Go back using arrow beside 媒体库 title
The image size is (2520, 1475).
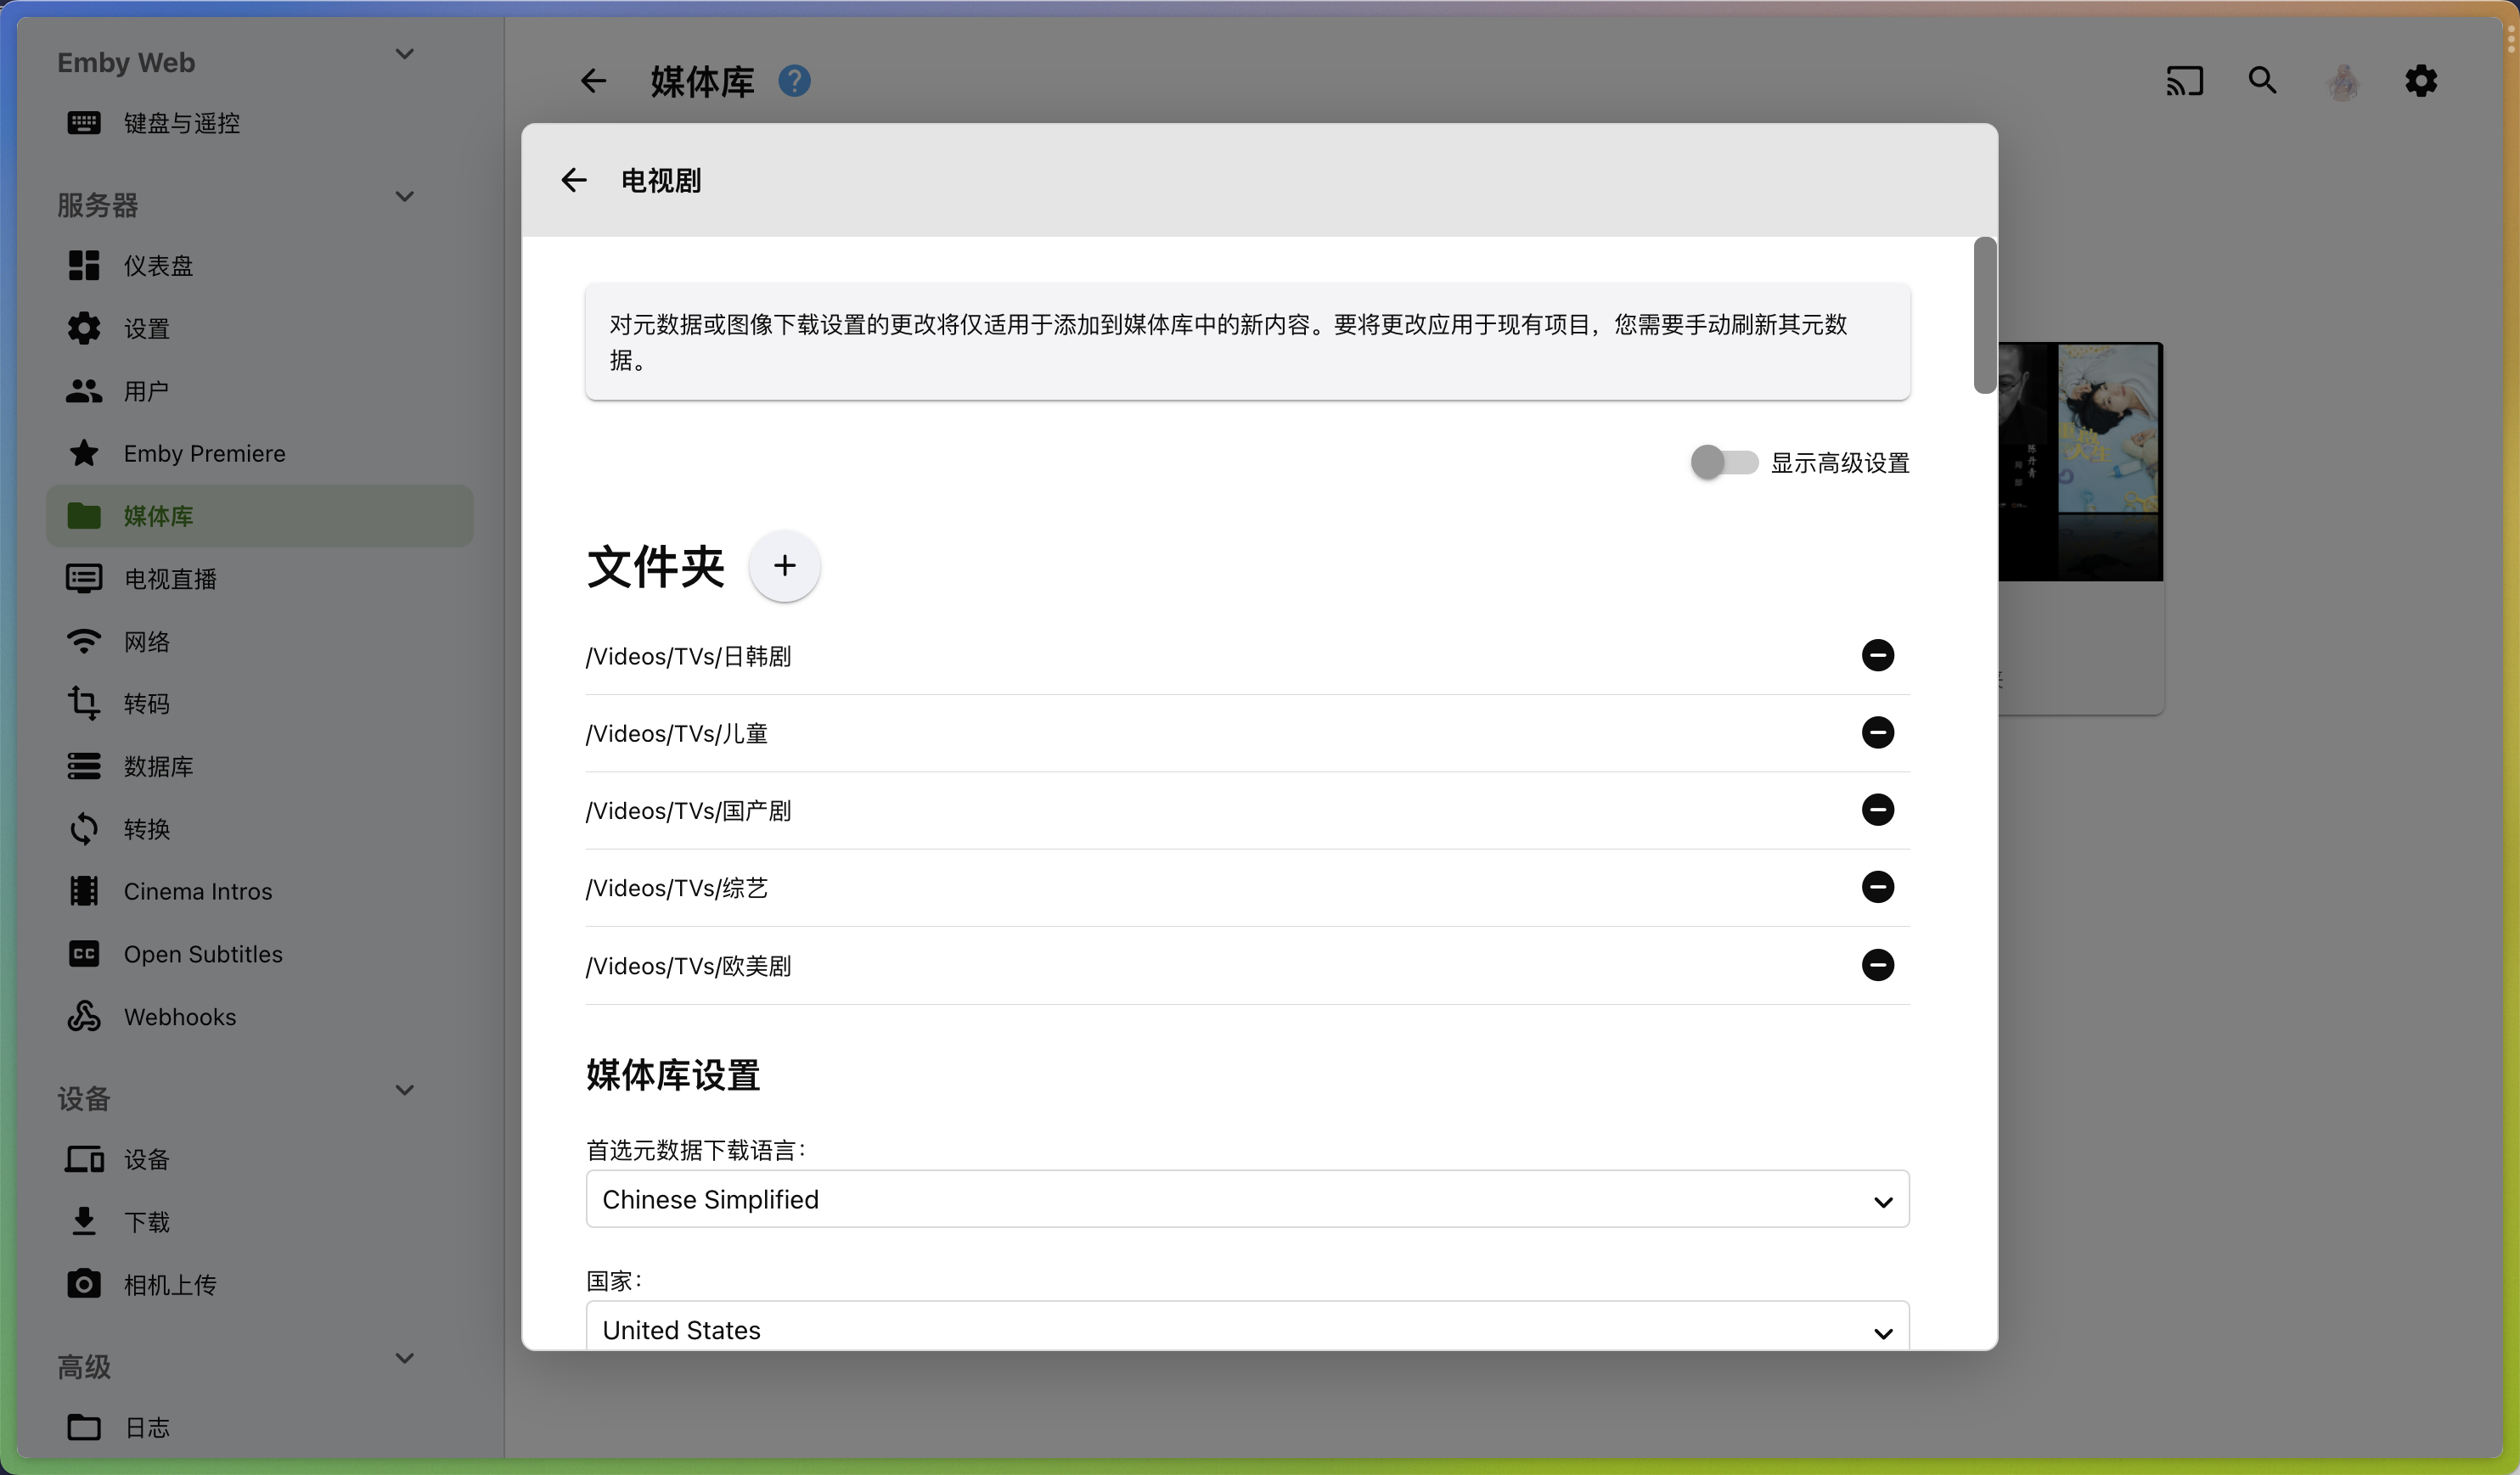click(593, 81)
